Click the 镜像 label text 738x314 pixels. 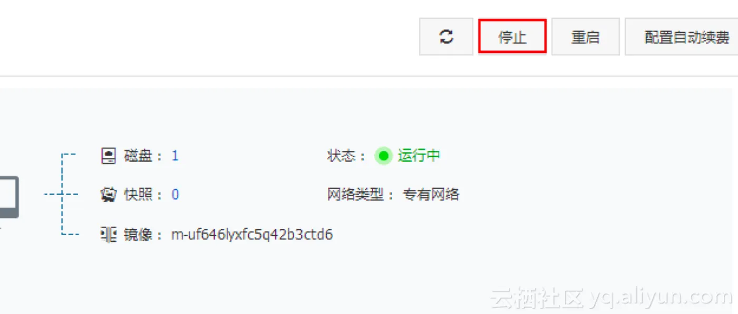pos(138,235)
